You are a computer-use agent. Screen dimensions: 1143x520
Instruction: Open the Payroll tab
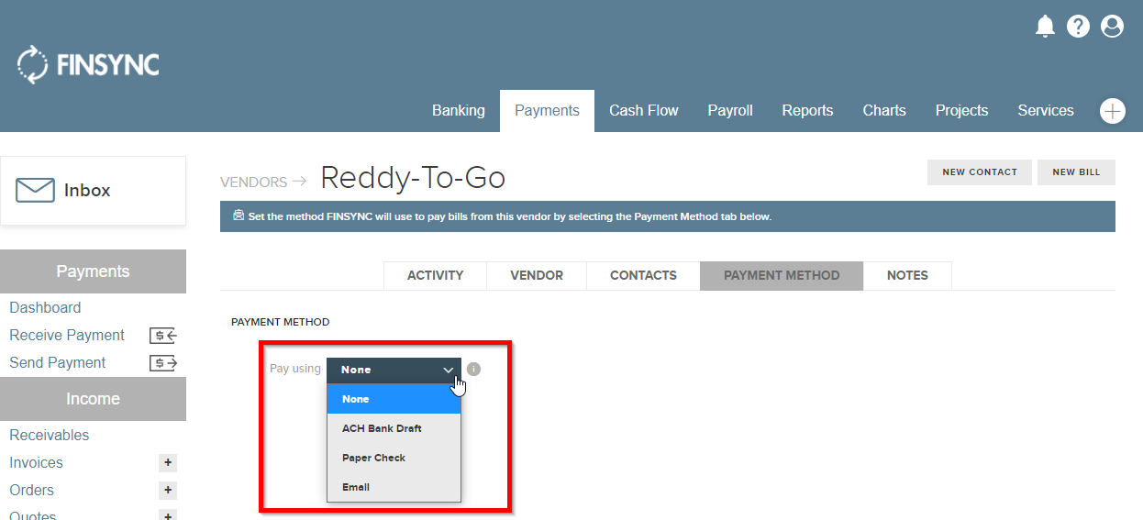[730, 111]
